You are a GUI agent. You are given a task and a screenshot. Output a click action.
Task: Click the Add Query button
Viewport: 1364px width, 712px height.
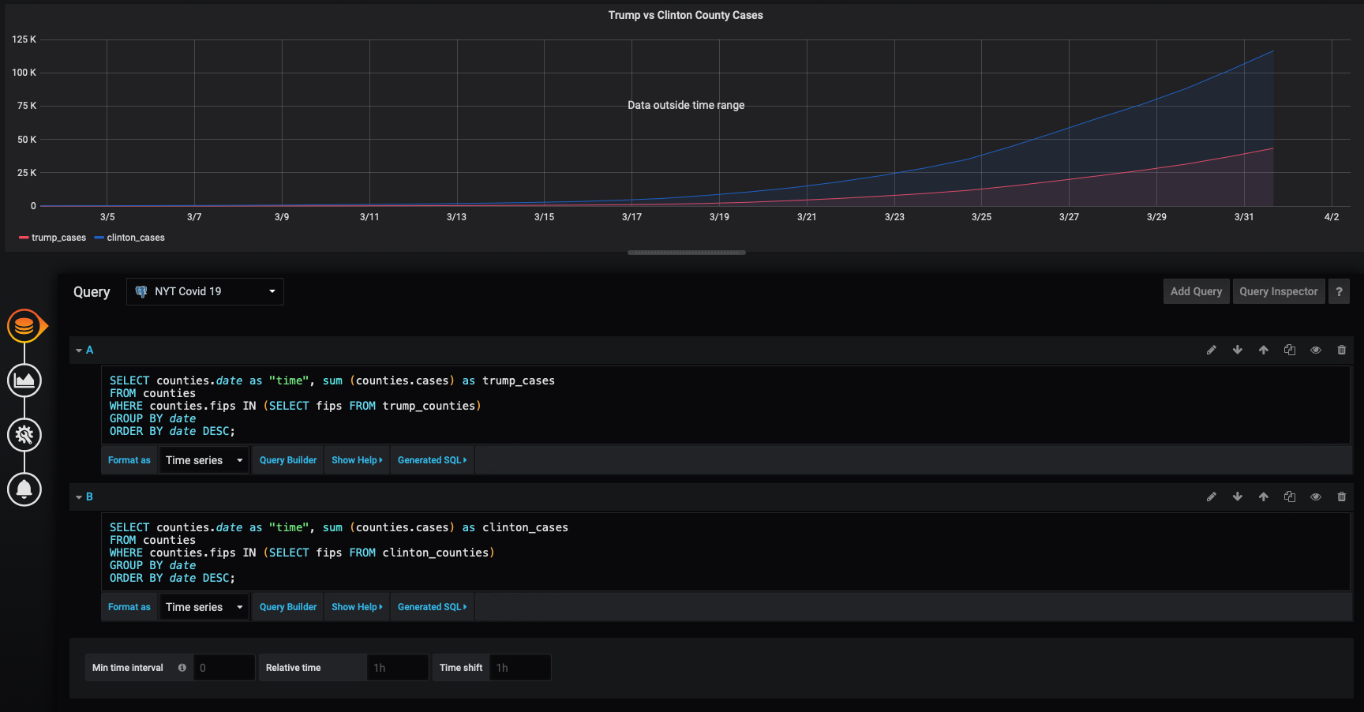point(1196,291)
